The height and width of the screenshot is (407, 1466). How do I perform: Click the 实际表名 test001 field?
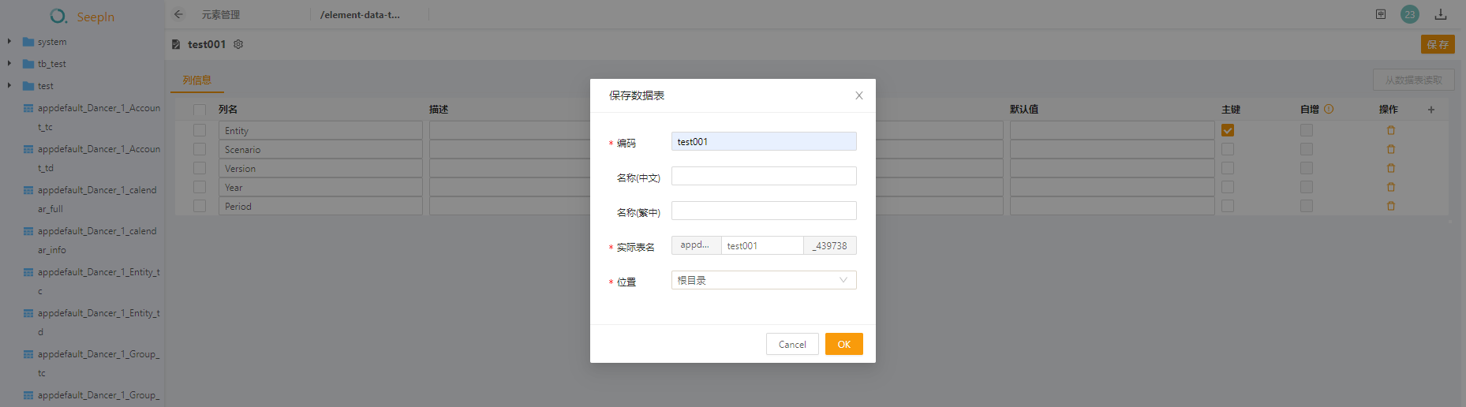(x=762, y=245)
